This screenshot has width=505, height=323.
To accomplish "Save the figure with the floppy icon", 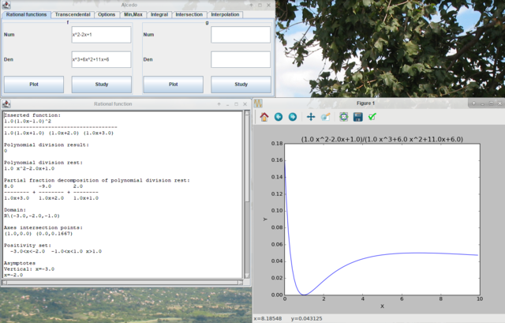I will pos(357,117).
